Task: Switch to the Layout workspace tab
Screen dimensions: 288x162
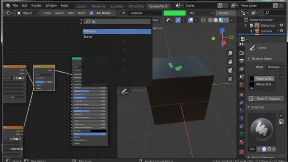Action: click(81, 6)
